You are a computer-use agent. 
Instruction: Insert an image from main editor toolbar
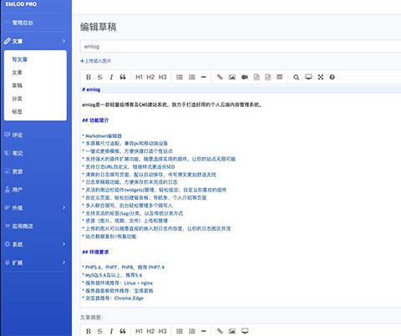pyautogui.click(x=232, y=77)
